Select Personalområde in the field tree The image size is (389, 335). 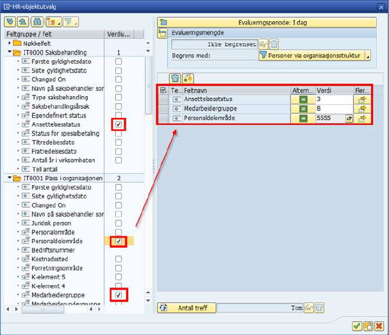pos(53,233)
